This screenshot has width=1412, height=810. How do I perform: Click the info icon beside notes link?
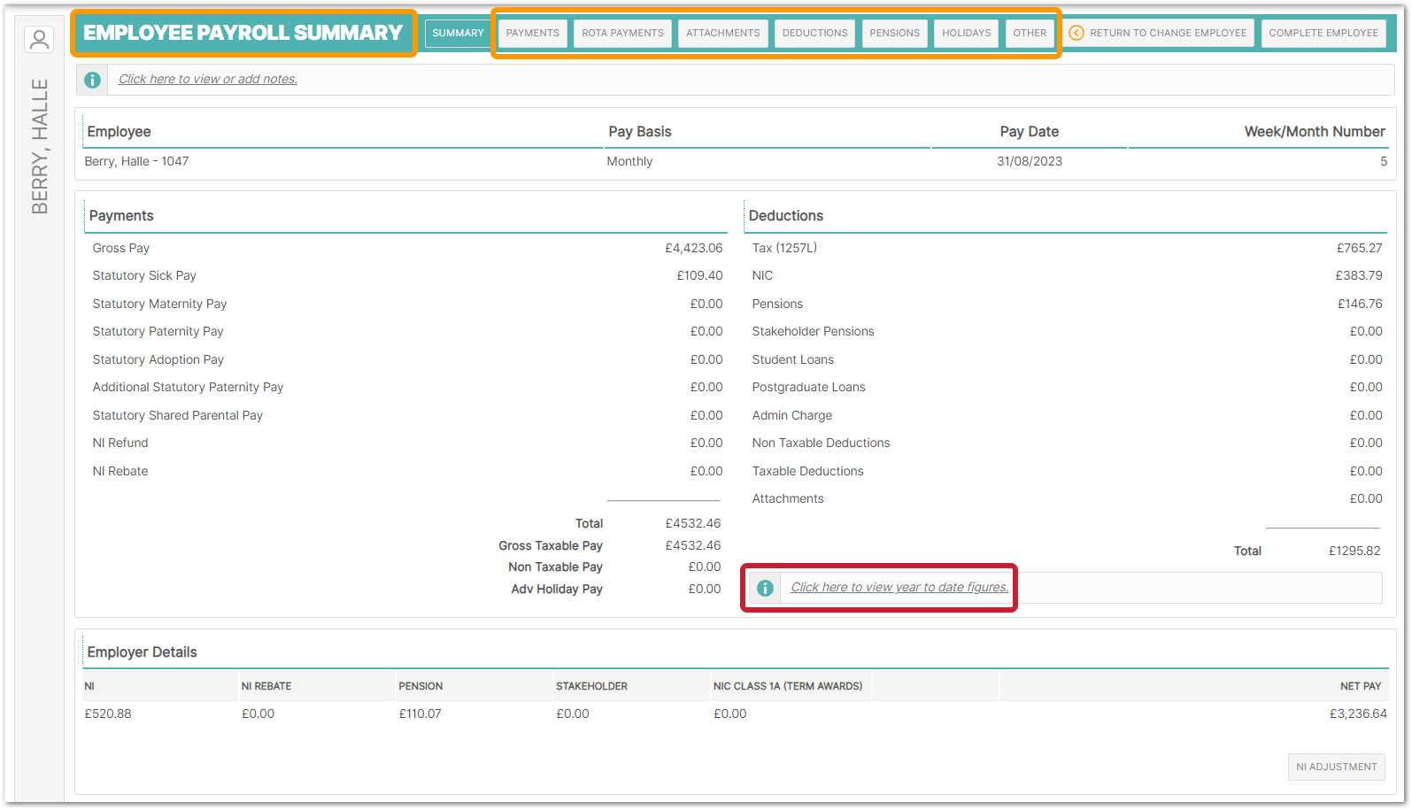[92, 80]
